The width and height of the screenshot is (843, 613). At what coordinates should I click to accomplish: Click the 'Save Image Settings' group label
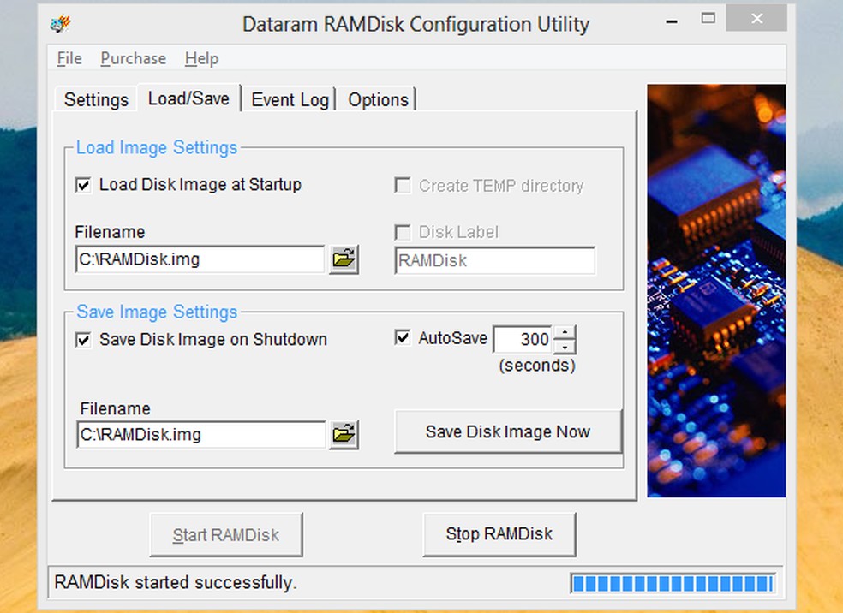click(157, 312)
